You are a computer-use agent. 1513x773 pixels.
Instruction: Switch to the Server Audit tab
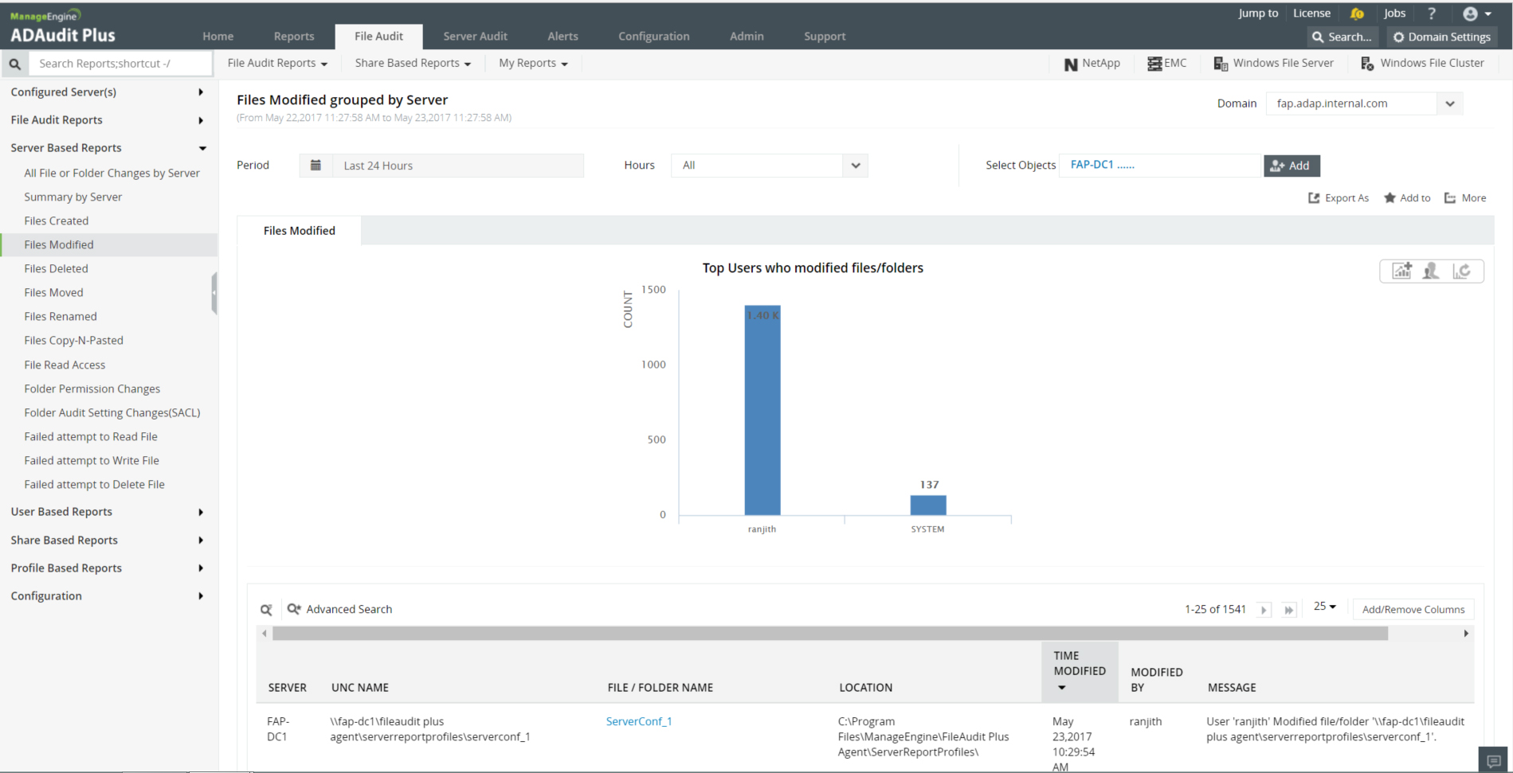tap(475, 37)
